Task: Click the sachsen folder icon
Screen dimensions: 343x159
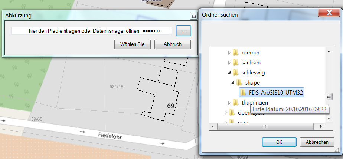Action: pos(235,63)
